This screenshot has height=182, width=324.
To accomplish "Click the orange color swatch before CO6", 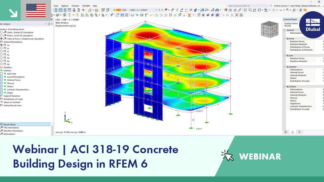I will (118, 10).
